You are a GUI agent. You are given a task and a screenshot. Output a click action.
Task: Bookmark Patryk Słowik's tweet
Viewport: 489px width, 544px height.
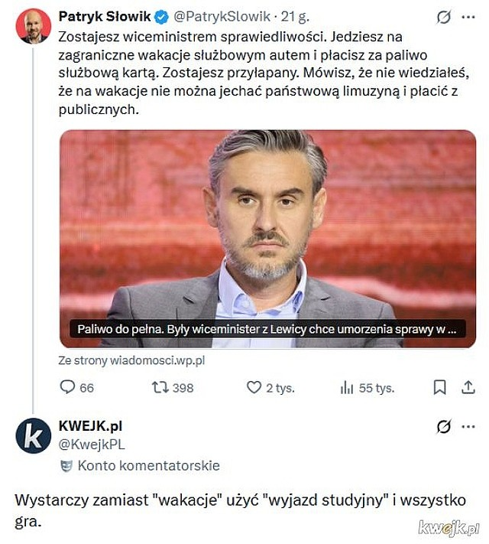[x=439, y=388]
